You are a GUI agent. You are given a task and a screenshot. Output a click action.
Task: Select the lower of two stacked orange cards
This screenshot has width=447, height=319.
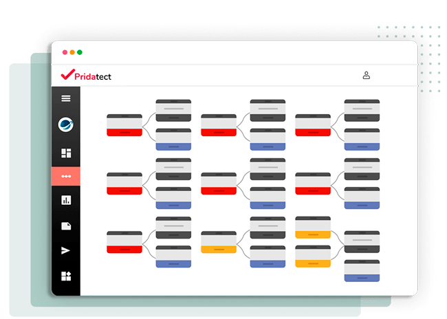(313, 256)
